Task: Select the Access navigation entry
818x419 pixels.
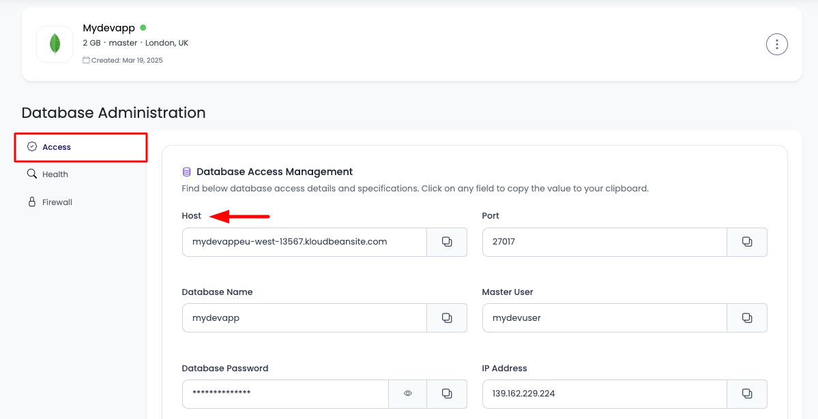Action: point(57,146)
